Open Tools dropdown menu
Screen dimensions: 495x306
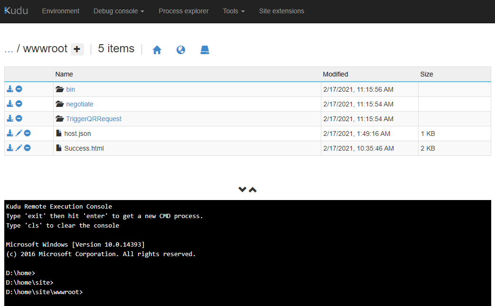[x=233, y=11]
